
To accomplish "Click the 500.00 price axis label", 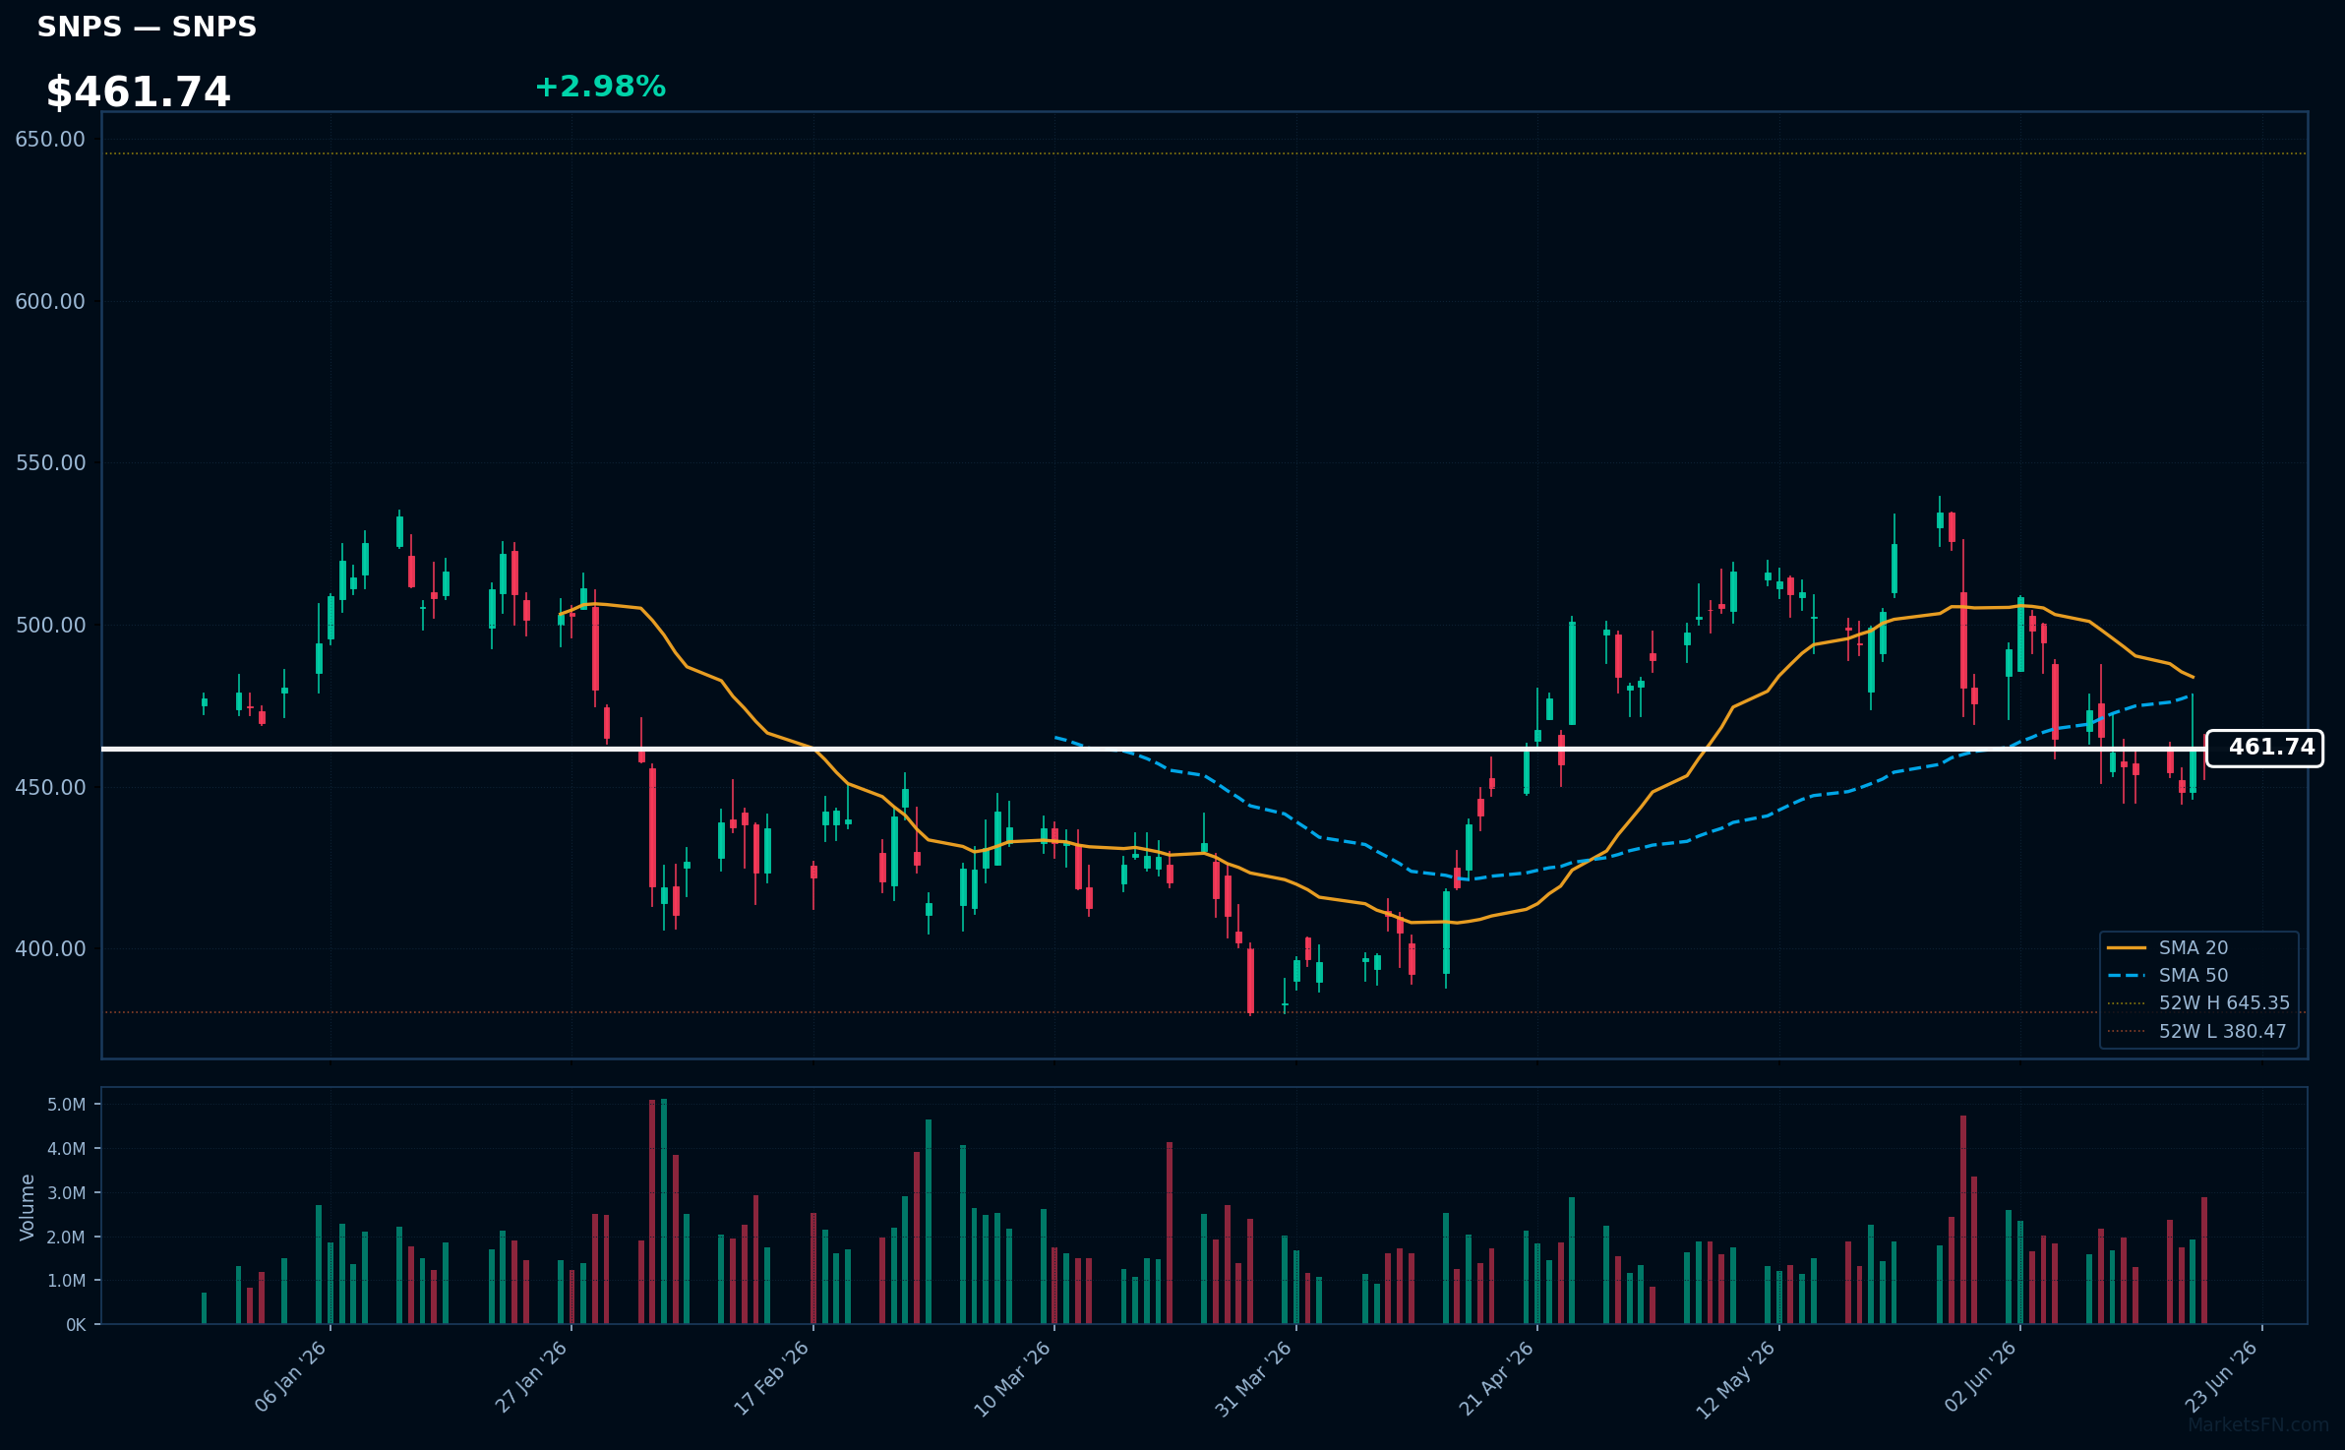I will pos(50,626).
